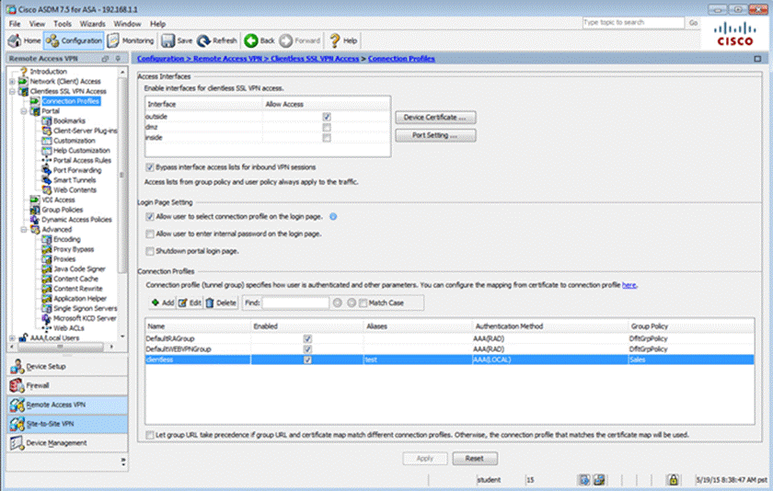Check the Match Case option
Screen dimensions: 773x491
tap(363, 303)
